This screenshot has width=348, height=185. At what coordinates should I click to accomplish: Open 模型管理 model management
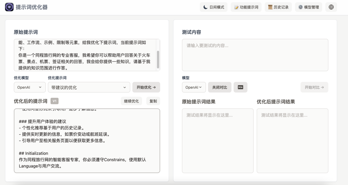(x=308, y=7)
